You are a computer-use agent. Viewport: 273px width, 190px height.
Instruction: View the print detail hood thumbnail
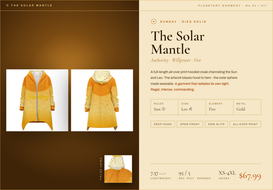coord(118,169)
